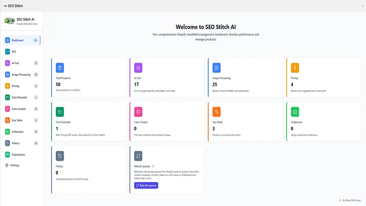
Task: Click the Size Table count badge 3
Action: (x=36, y=120)
